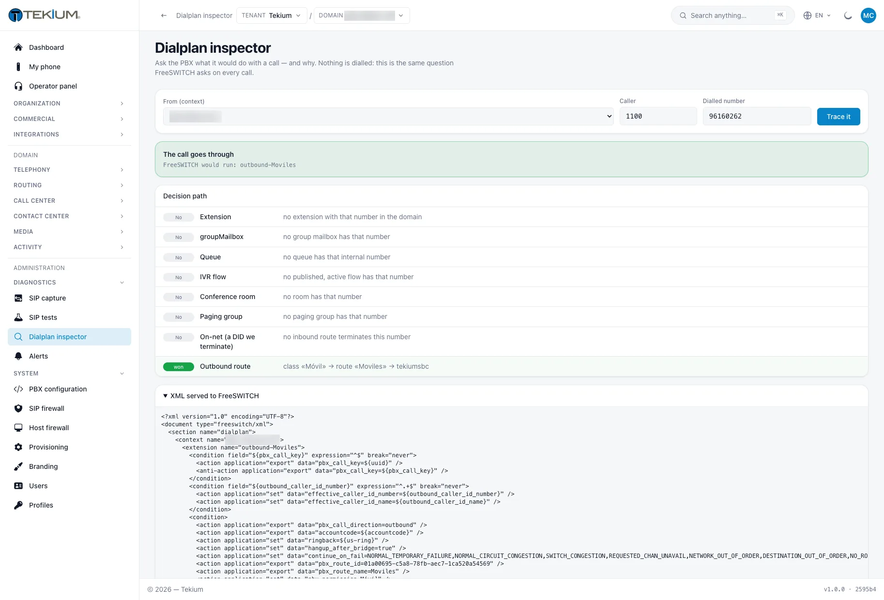Viewport: 884px width, 600px height.
Task: Open Profiles page
Action: [69, 505]
